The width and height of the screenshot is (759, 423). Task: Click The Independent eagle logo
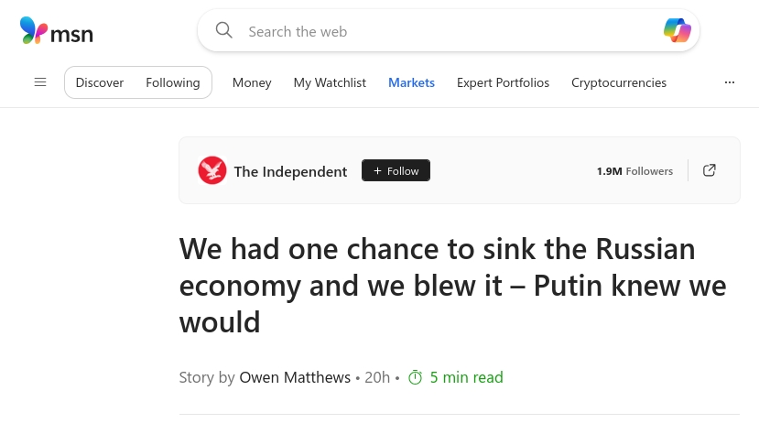[x=212, y=170]
